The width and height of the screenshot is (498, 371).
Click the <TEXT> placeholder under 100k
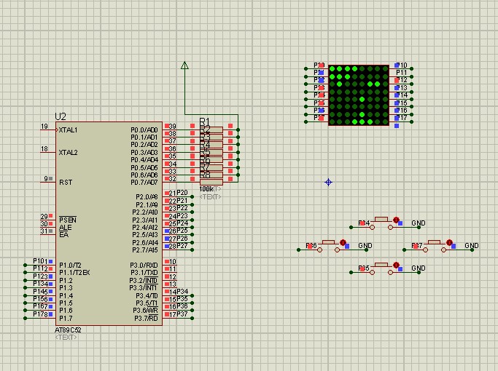pos(210,196)
